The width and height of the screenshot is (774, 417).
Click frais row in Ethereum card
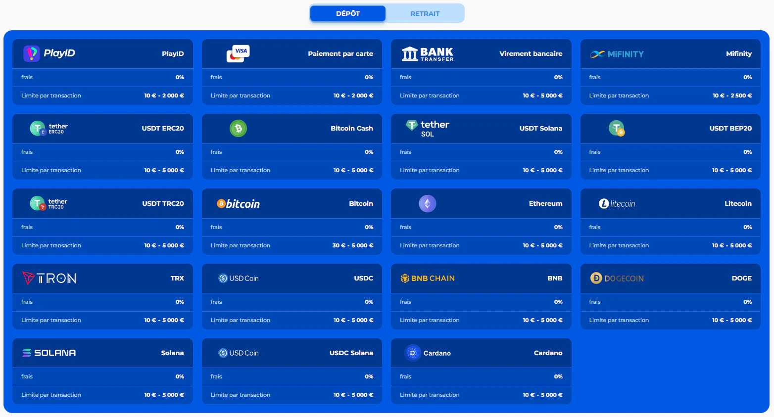pos(481,227)
